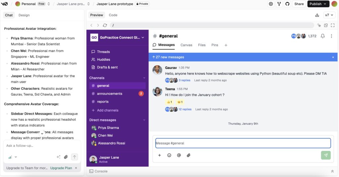Switch to the Preview tab
The width and height of the screenshot is (339, 177).
[x=96, y=15]
